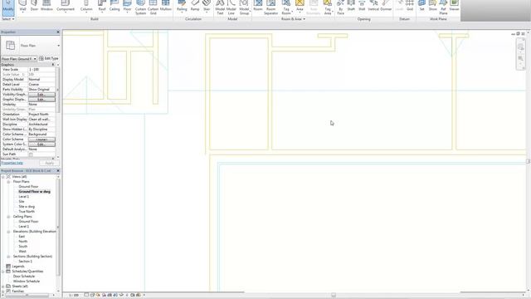Activate the By Face opening tool
Screen dimensions: 531x299
pos(341,7)
